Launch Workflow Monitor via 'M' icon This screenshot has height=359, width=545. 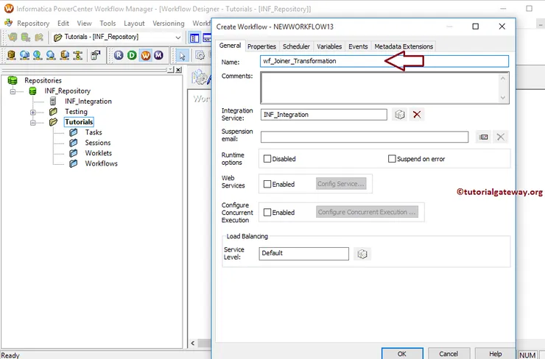click(158, 55)
